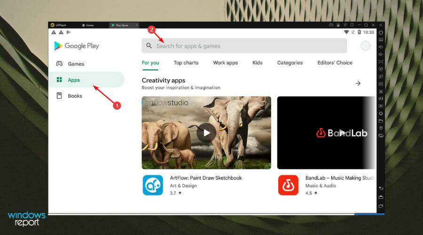Click the Search for apps & games field
This screenshot has height=235, width=423.
(244, 46)
